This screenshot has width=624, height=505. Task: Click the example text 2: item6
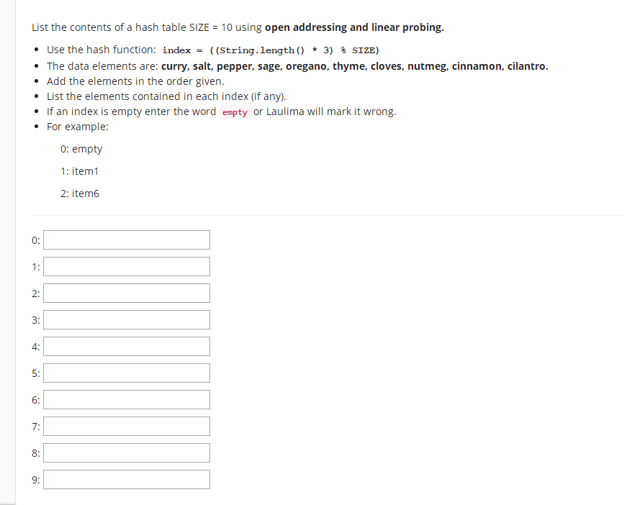pyautogui.click(x=80, y=194)
